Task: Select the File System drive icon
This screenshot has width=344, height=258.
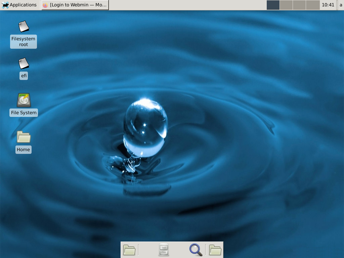Action: click(x=24, y=100)
